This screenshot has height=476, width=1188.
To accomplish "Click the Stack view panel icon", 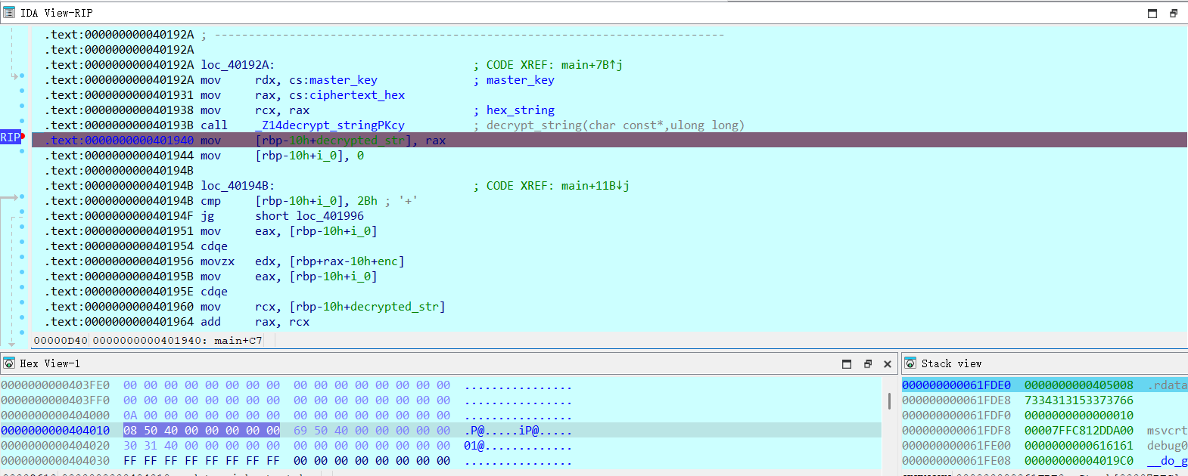I will pos(910,363).
